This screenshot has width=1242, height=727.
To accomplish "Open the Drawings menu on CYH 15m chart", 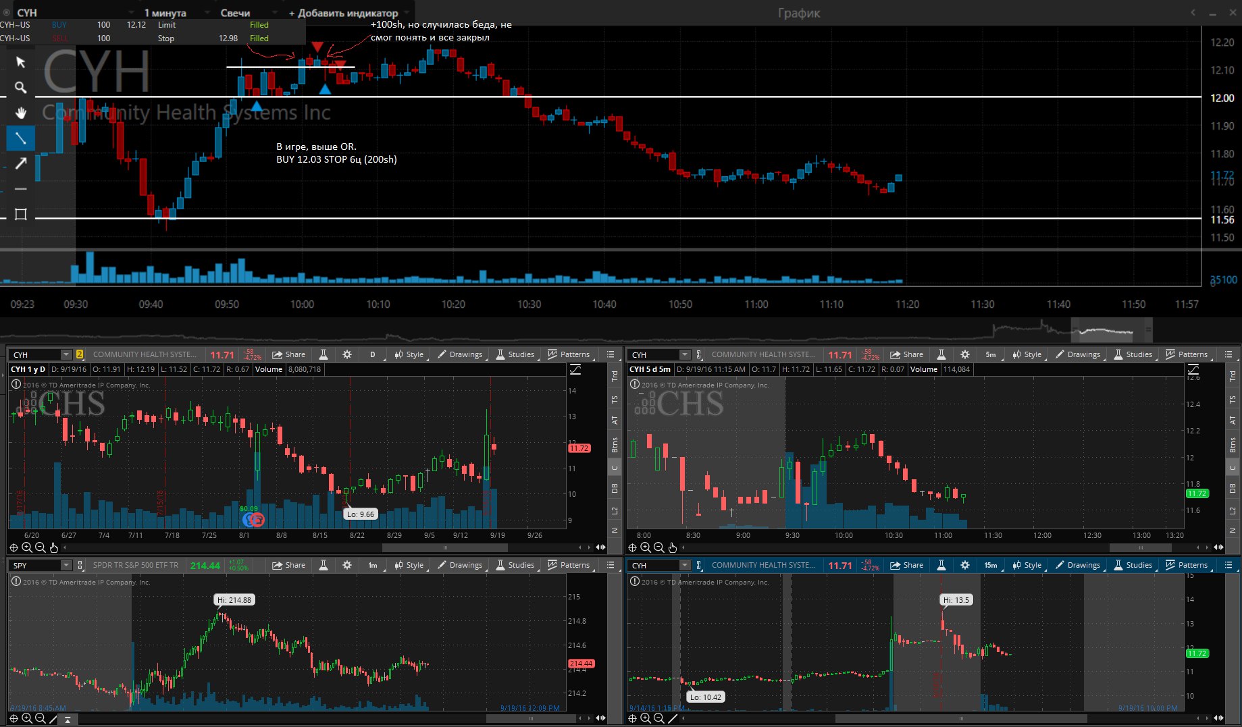I will pyautogui.click(x=1078, y=565).
